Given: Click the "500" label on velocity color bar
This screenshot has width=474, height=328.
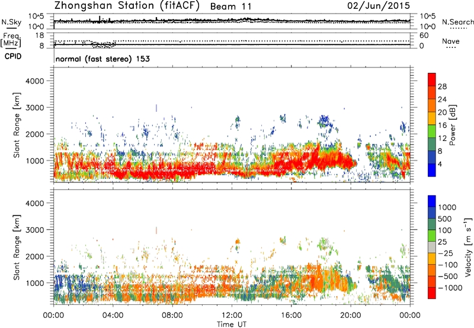Looking at the screenshot, I should point(445,218).
